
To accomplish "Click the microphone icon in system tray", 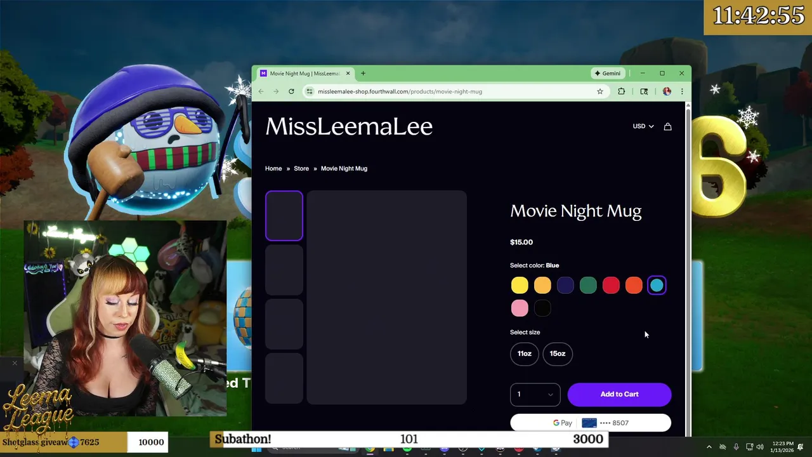I will [736, 447].
